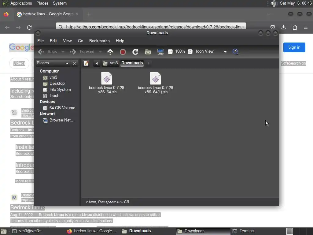Zoom in using the plus icon
The image size is (313, 235).
pyautogui.click(x=190, y=51)
